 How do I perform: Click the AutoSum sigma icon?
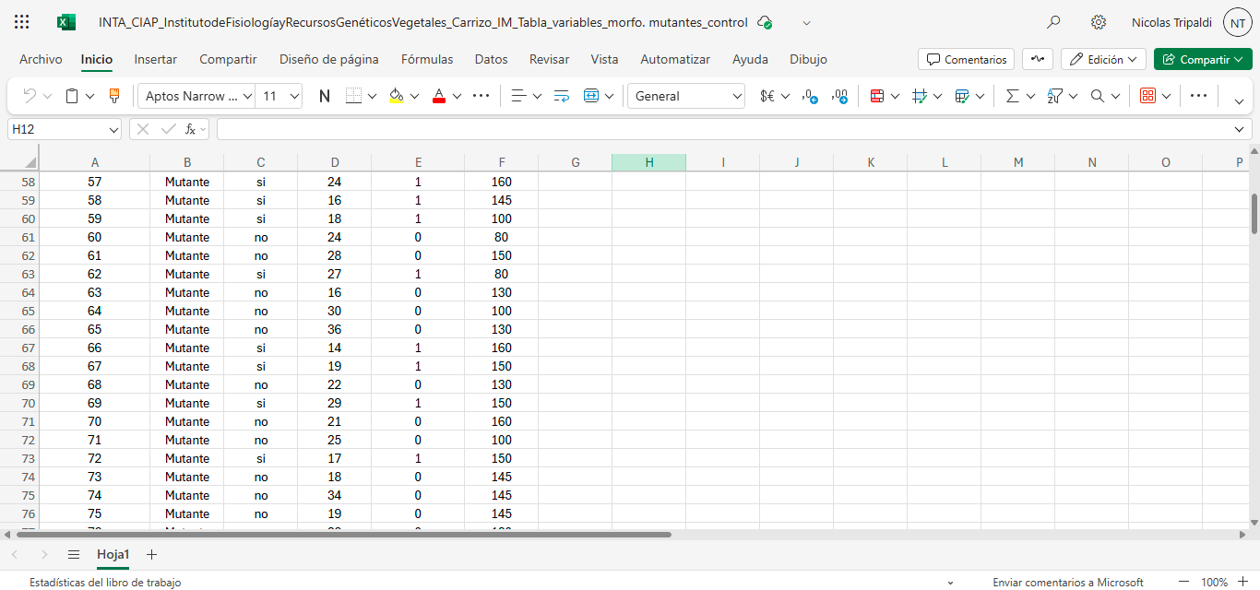click(x=1013, y=96)
